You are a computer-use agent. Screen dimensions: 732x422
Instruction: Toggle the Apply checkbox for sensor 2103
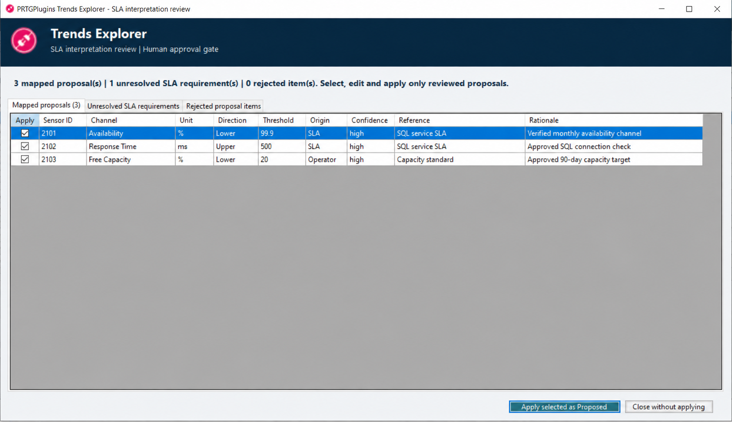25,159
